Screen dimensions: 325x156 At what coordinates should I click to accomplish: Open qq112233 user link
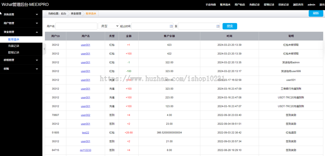pos(86,150)
